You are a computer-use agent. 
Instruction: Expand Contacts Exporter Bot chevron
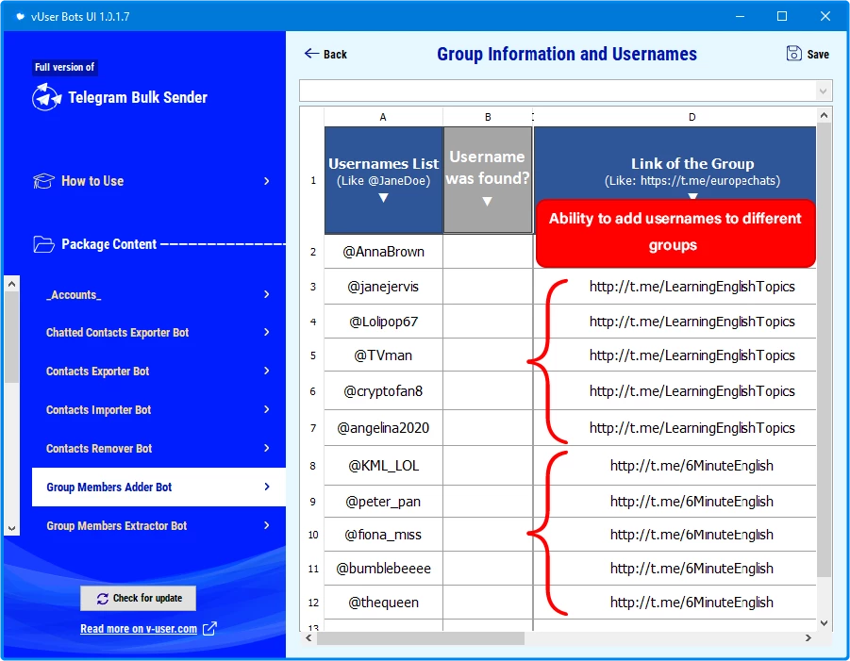[267, 371]
